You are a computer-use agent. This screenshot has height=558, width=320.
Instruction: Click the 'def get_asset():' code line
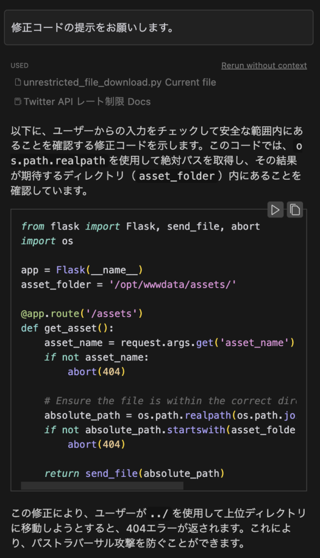click(67, 328)
